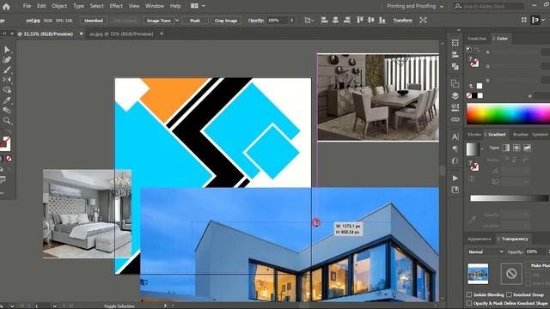Click the Adobe Stock search icon
550x309 pixels.
click(458, 6)
